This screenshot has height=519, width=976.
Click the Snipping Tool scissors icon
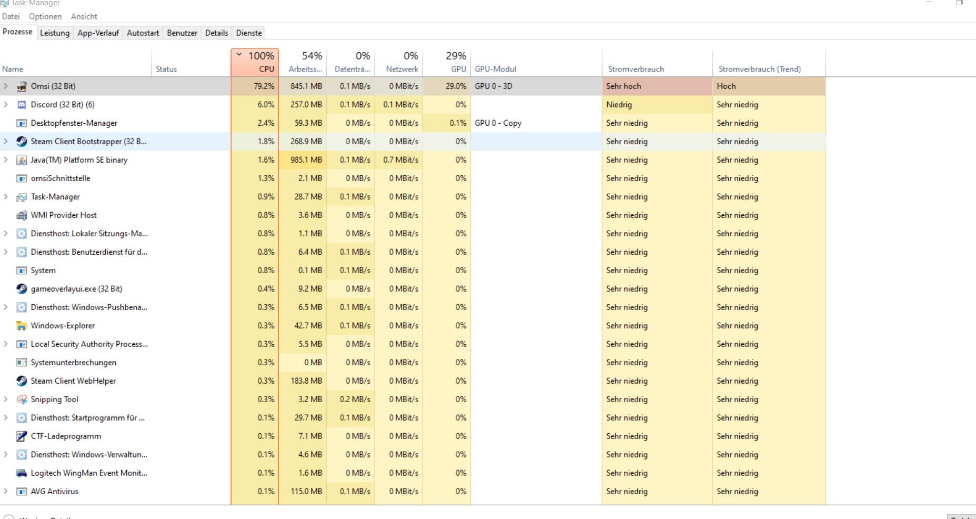22,400
